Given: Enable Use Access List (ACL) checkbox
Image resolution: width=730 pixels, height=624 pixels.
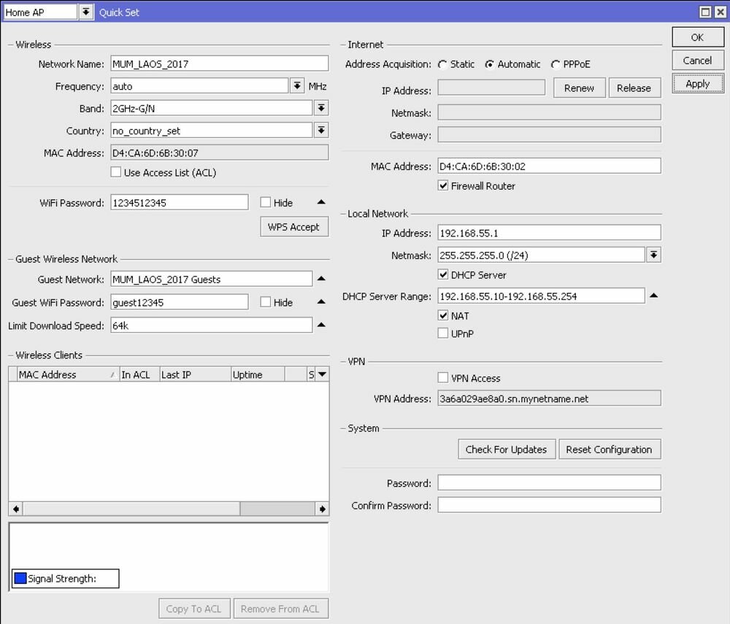Looking at the screenshot, I should (x=116, y=172).
